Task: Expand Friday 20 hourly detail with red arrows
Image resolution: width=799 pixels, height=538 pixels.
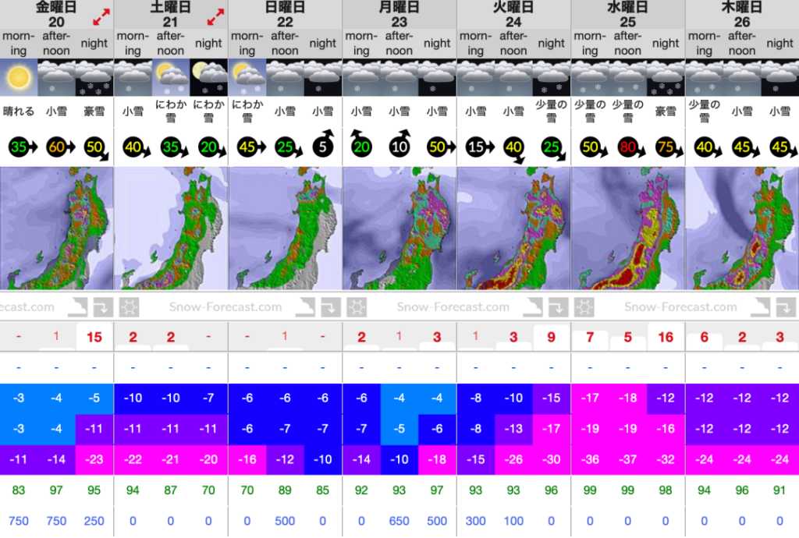Action: (101, 17)
